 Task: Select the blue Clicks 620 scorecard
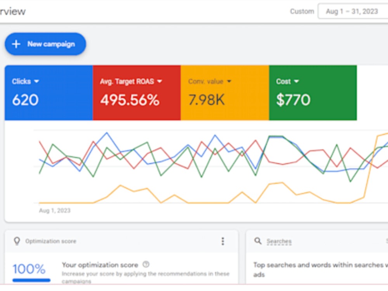[49, 93]
